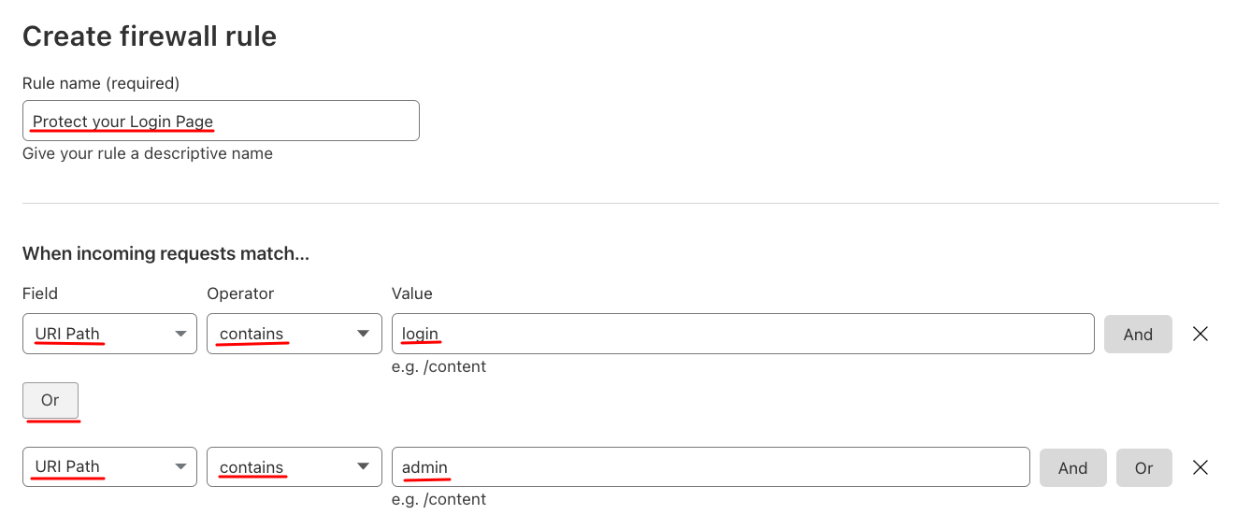Viewport: 1236px width, 529px height.
Task: Click the "Give your rule a descriptive name" hint
Action: coord(148,153)
